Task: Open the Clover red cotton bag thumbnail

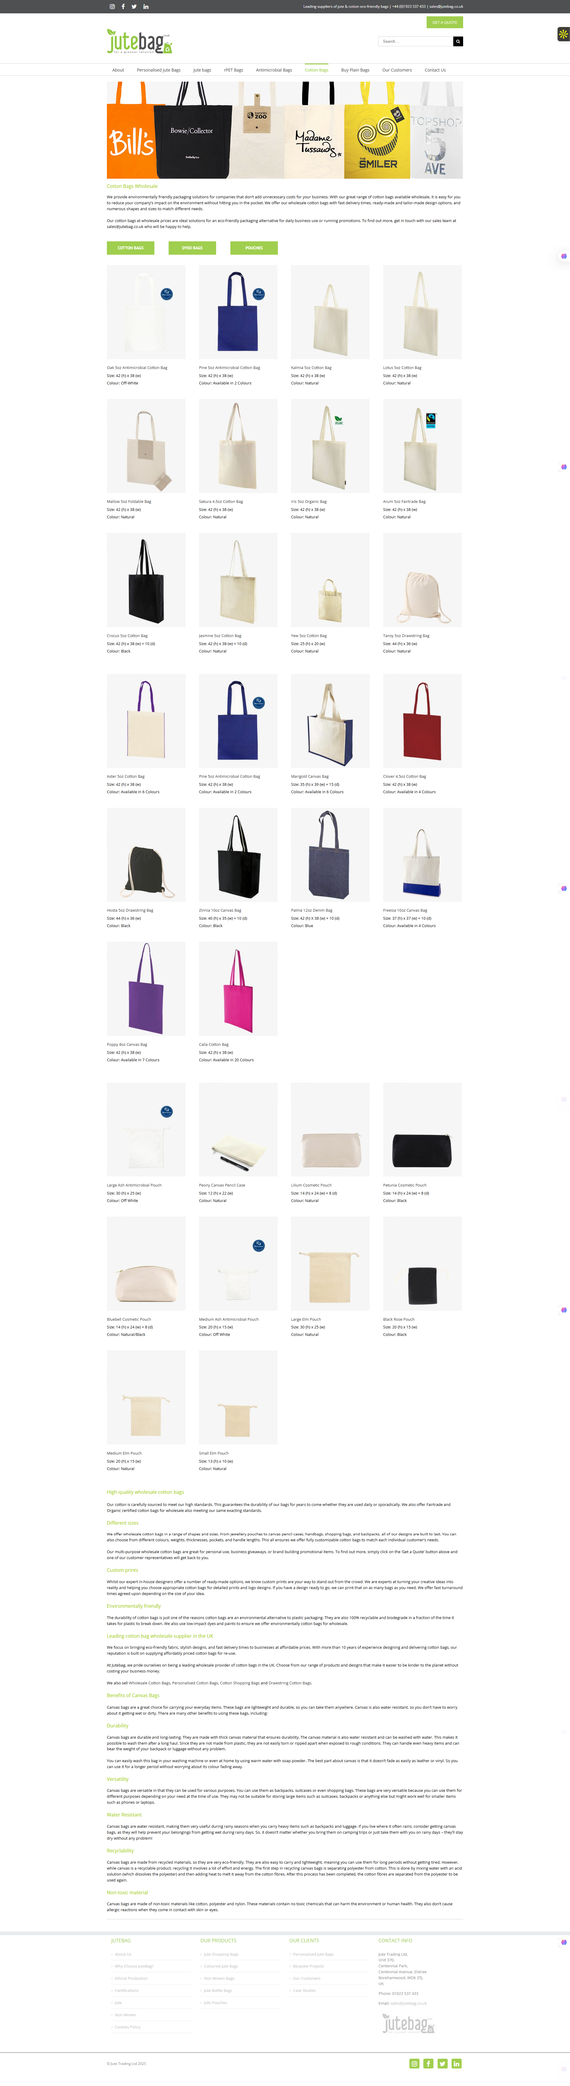Action: (x=422, y=721)
